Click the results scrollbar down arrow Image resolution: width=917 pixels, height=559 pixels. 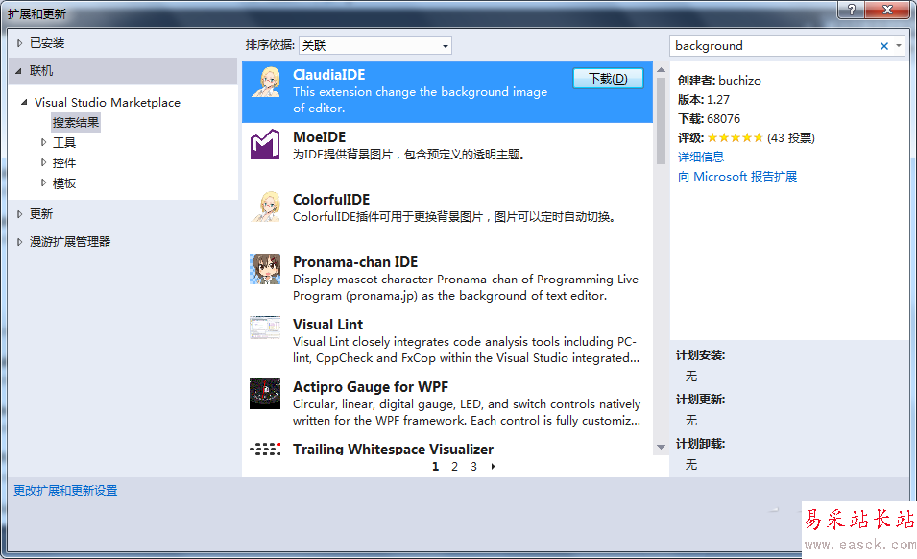661,447
